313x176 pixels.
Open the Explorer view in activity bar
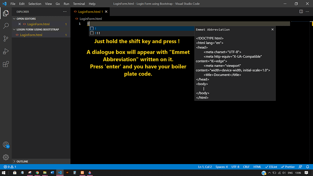pos(6,13)
